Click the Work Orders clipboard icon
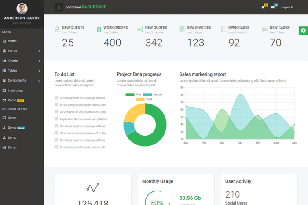 [x=99, y=29]
